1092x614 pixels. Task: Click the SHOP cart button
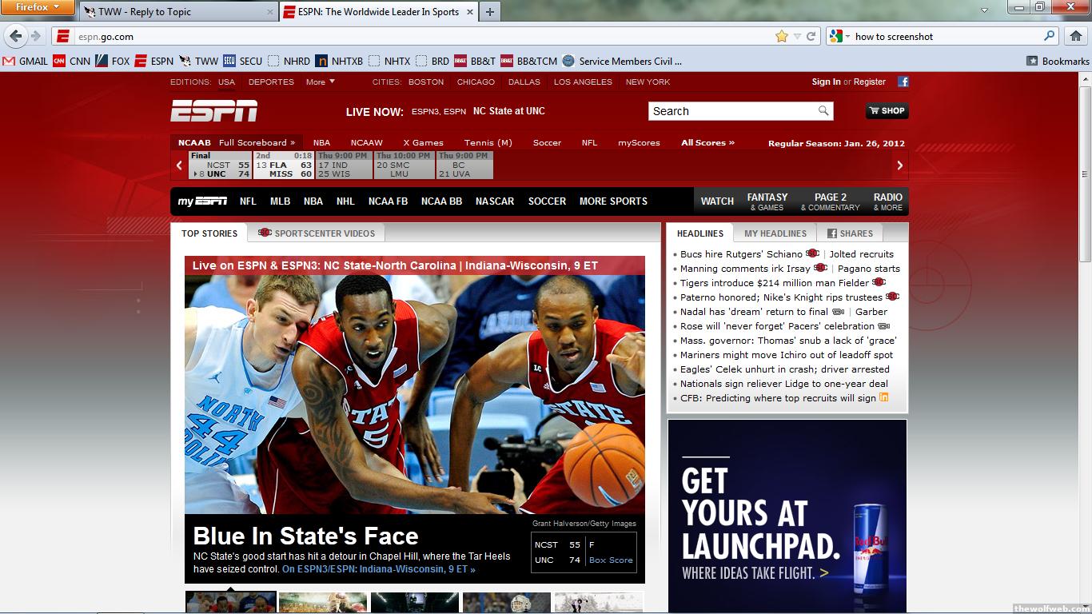(x=887, y=111)
